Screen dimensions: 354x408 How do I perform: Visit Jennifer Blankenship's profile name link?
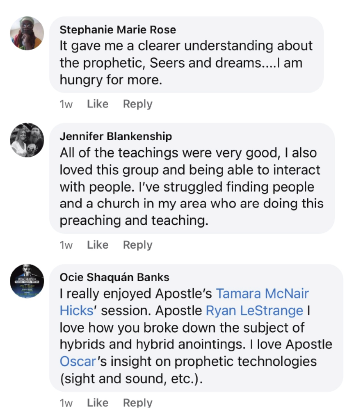click(x=116, y=136)
